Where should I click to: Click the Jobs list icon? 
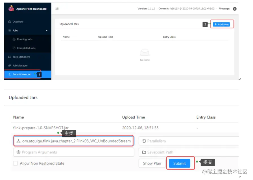pyautogui.click(x=10, y=30)
